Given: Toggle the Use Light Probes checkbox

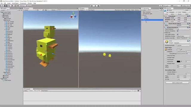Looking at the screenshot, I should point(178,34).
